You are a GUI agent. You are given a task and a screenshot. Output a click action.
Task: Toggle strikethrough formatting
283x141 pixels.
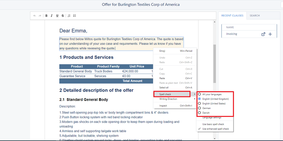pos(63,15)
